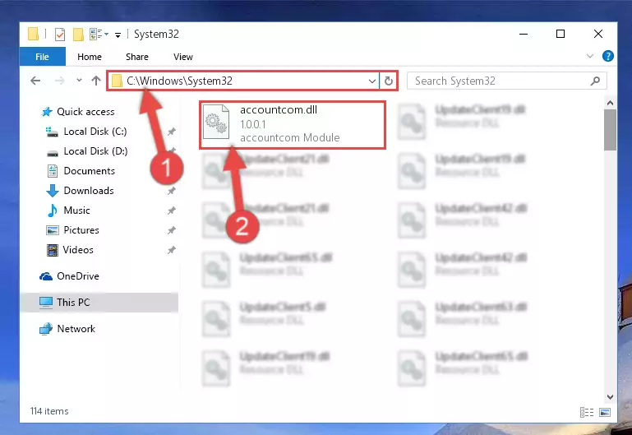Click the view layout icon in title bar
The image size is (632, 435).
point(96,35)
